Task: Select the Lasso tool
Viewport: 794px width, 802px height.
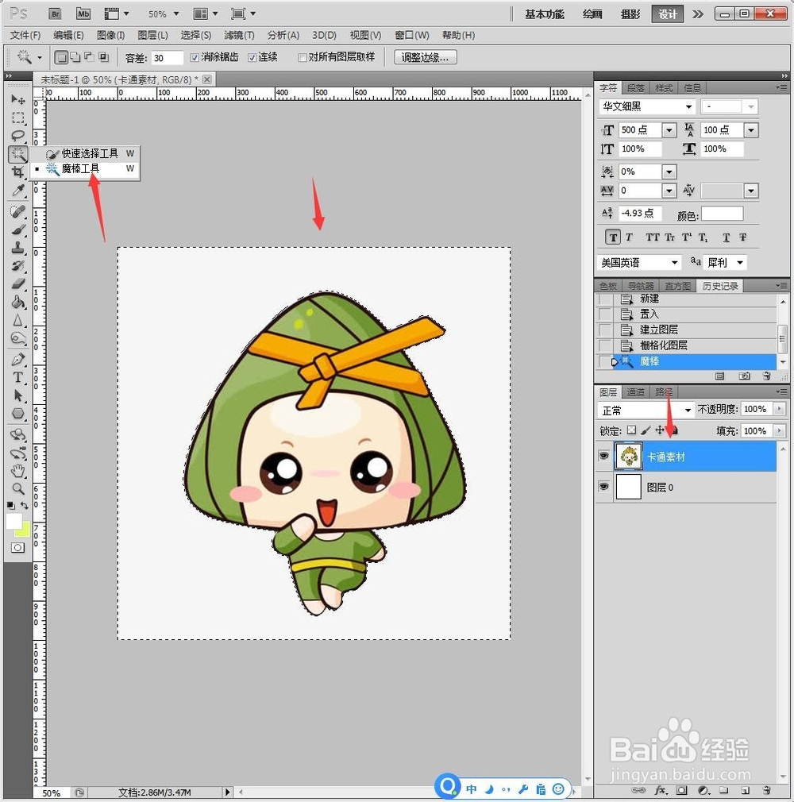Action: (x=18, y=136)
